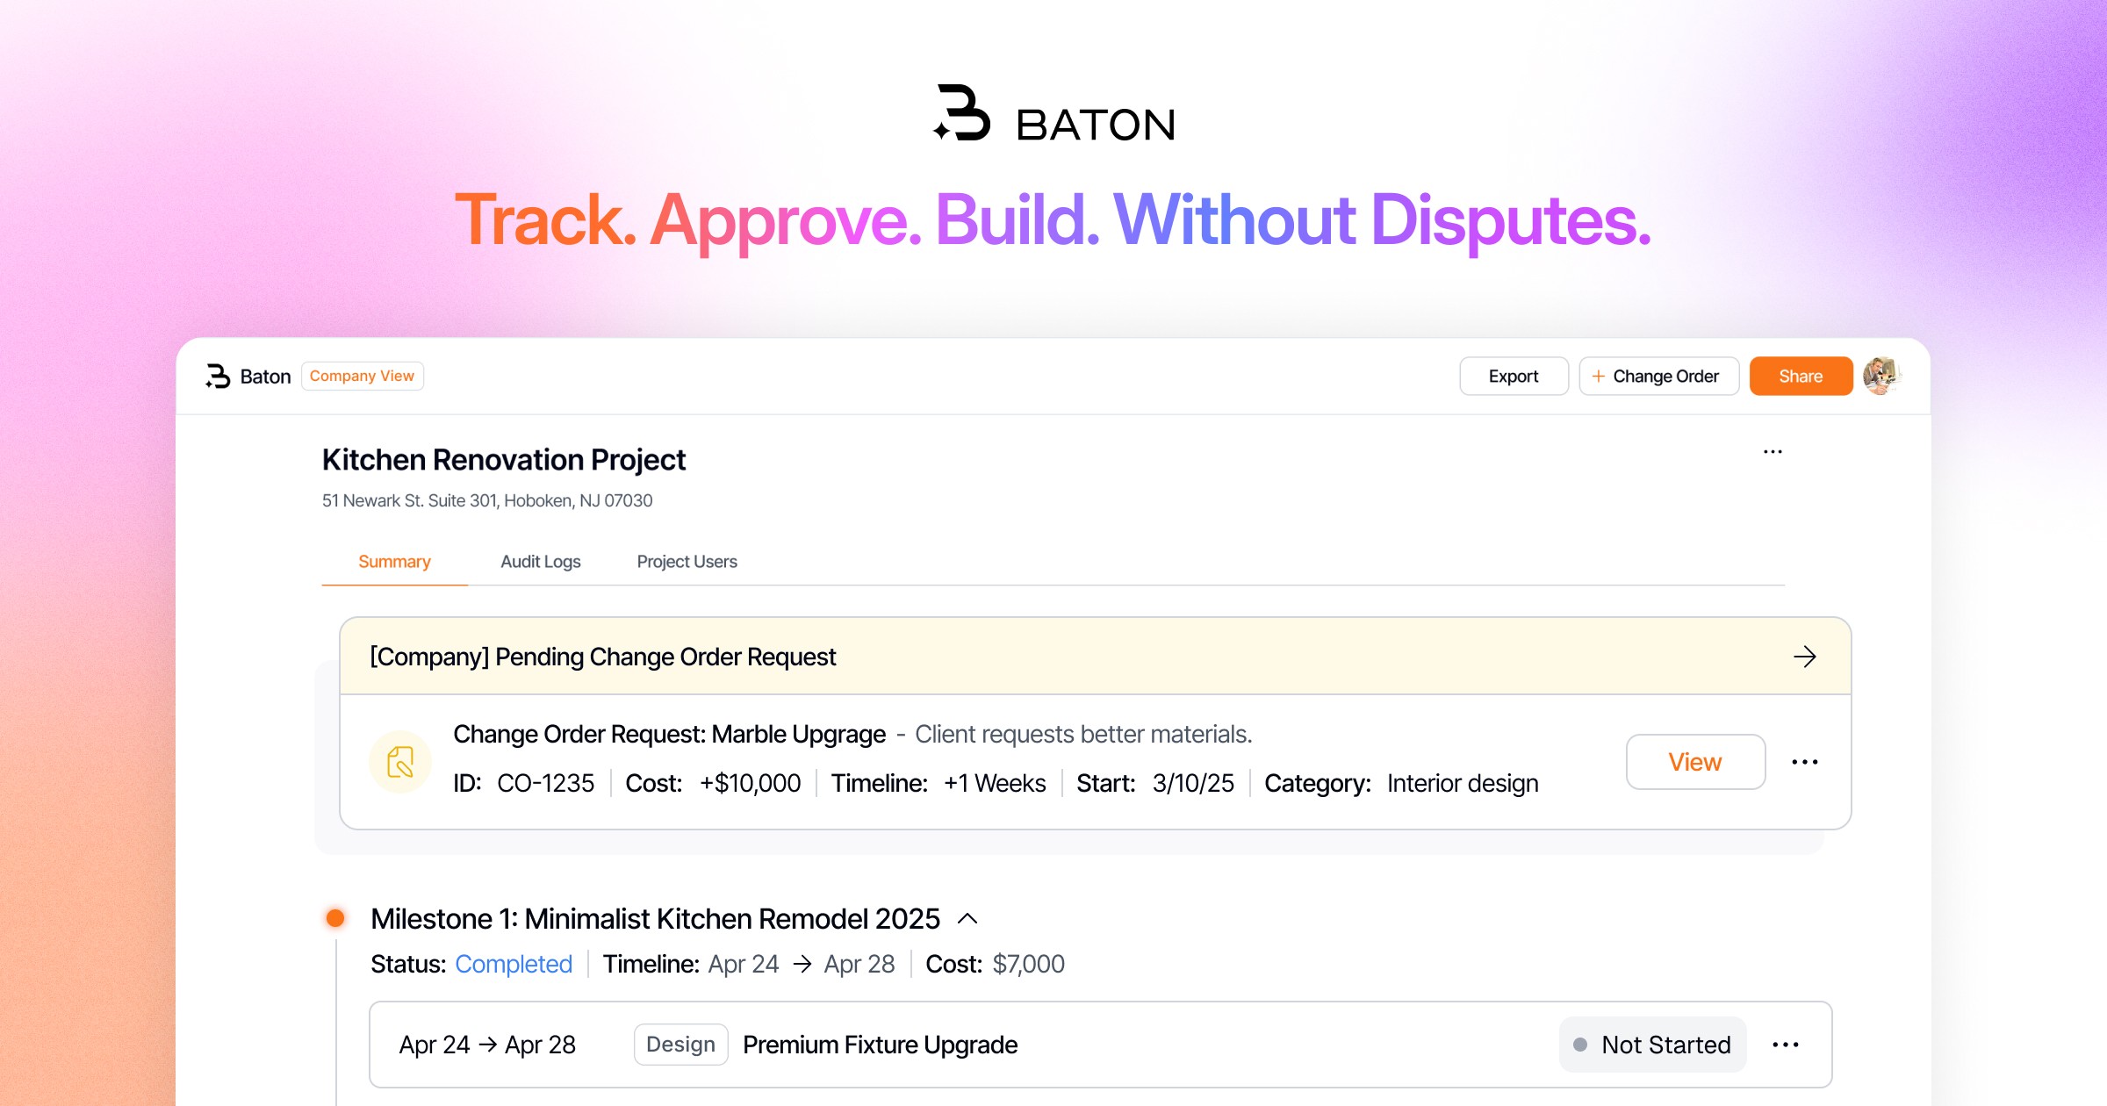2107x1106 pixels.
Task: Open the Premium Fixture Upgrade ellipsis menu
Action: (1786, 1044)
